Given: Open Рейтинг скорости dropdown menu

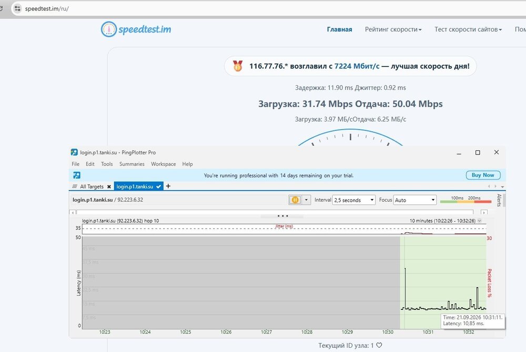Looking at the screenshot, I should [x=393, y=29].
